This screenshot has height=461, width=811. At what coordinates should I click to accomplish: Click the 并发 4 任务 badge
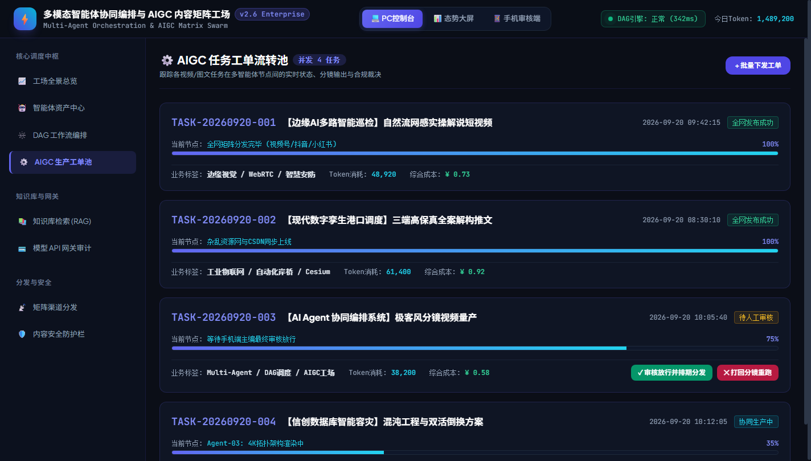click(x=320, y=60)
